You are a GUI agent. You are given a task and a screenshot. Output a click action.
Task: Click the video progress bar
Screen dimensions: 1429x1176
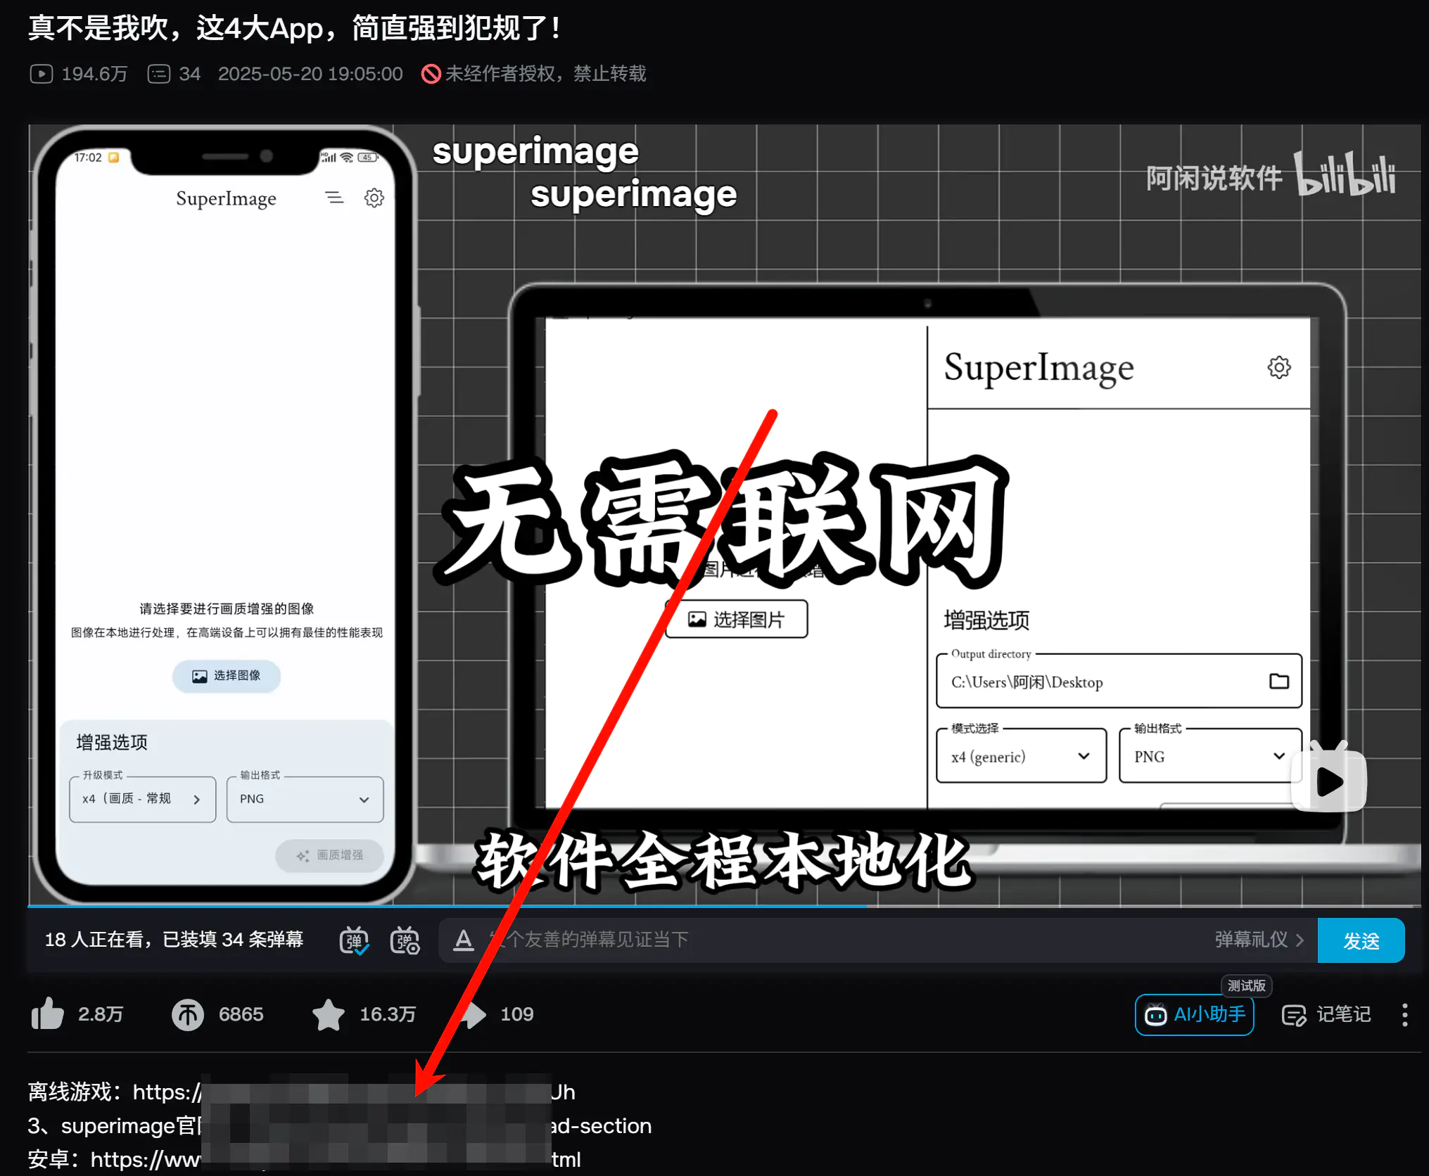click(724, 906)
